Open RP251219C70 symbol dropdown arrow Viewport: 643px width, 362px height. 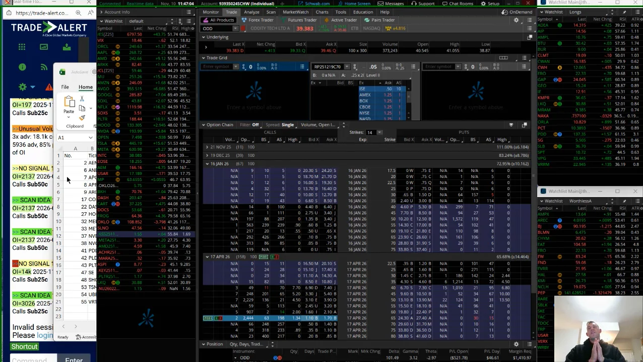(x=347, y=67)
